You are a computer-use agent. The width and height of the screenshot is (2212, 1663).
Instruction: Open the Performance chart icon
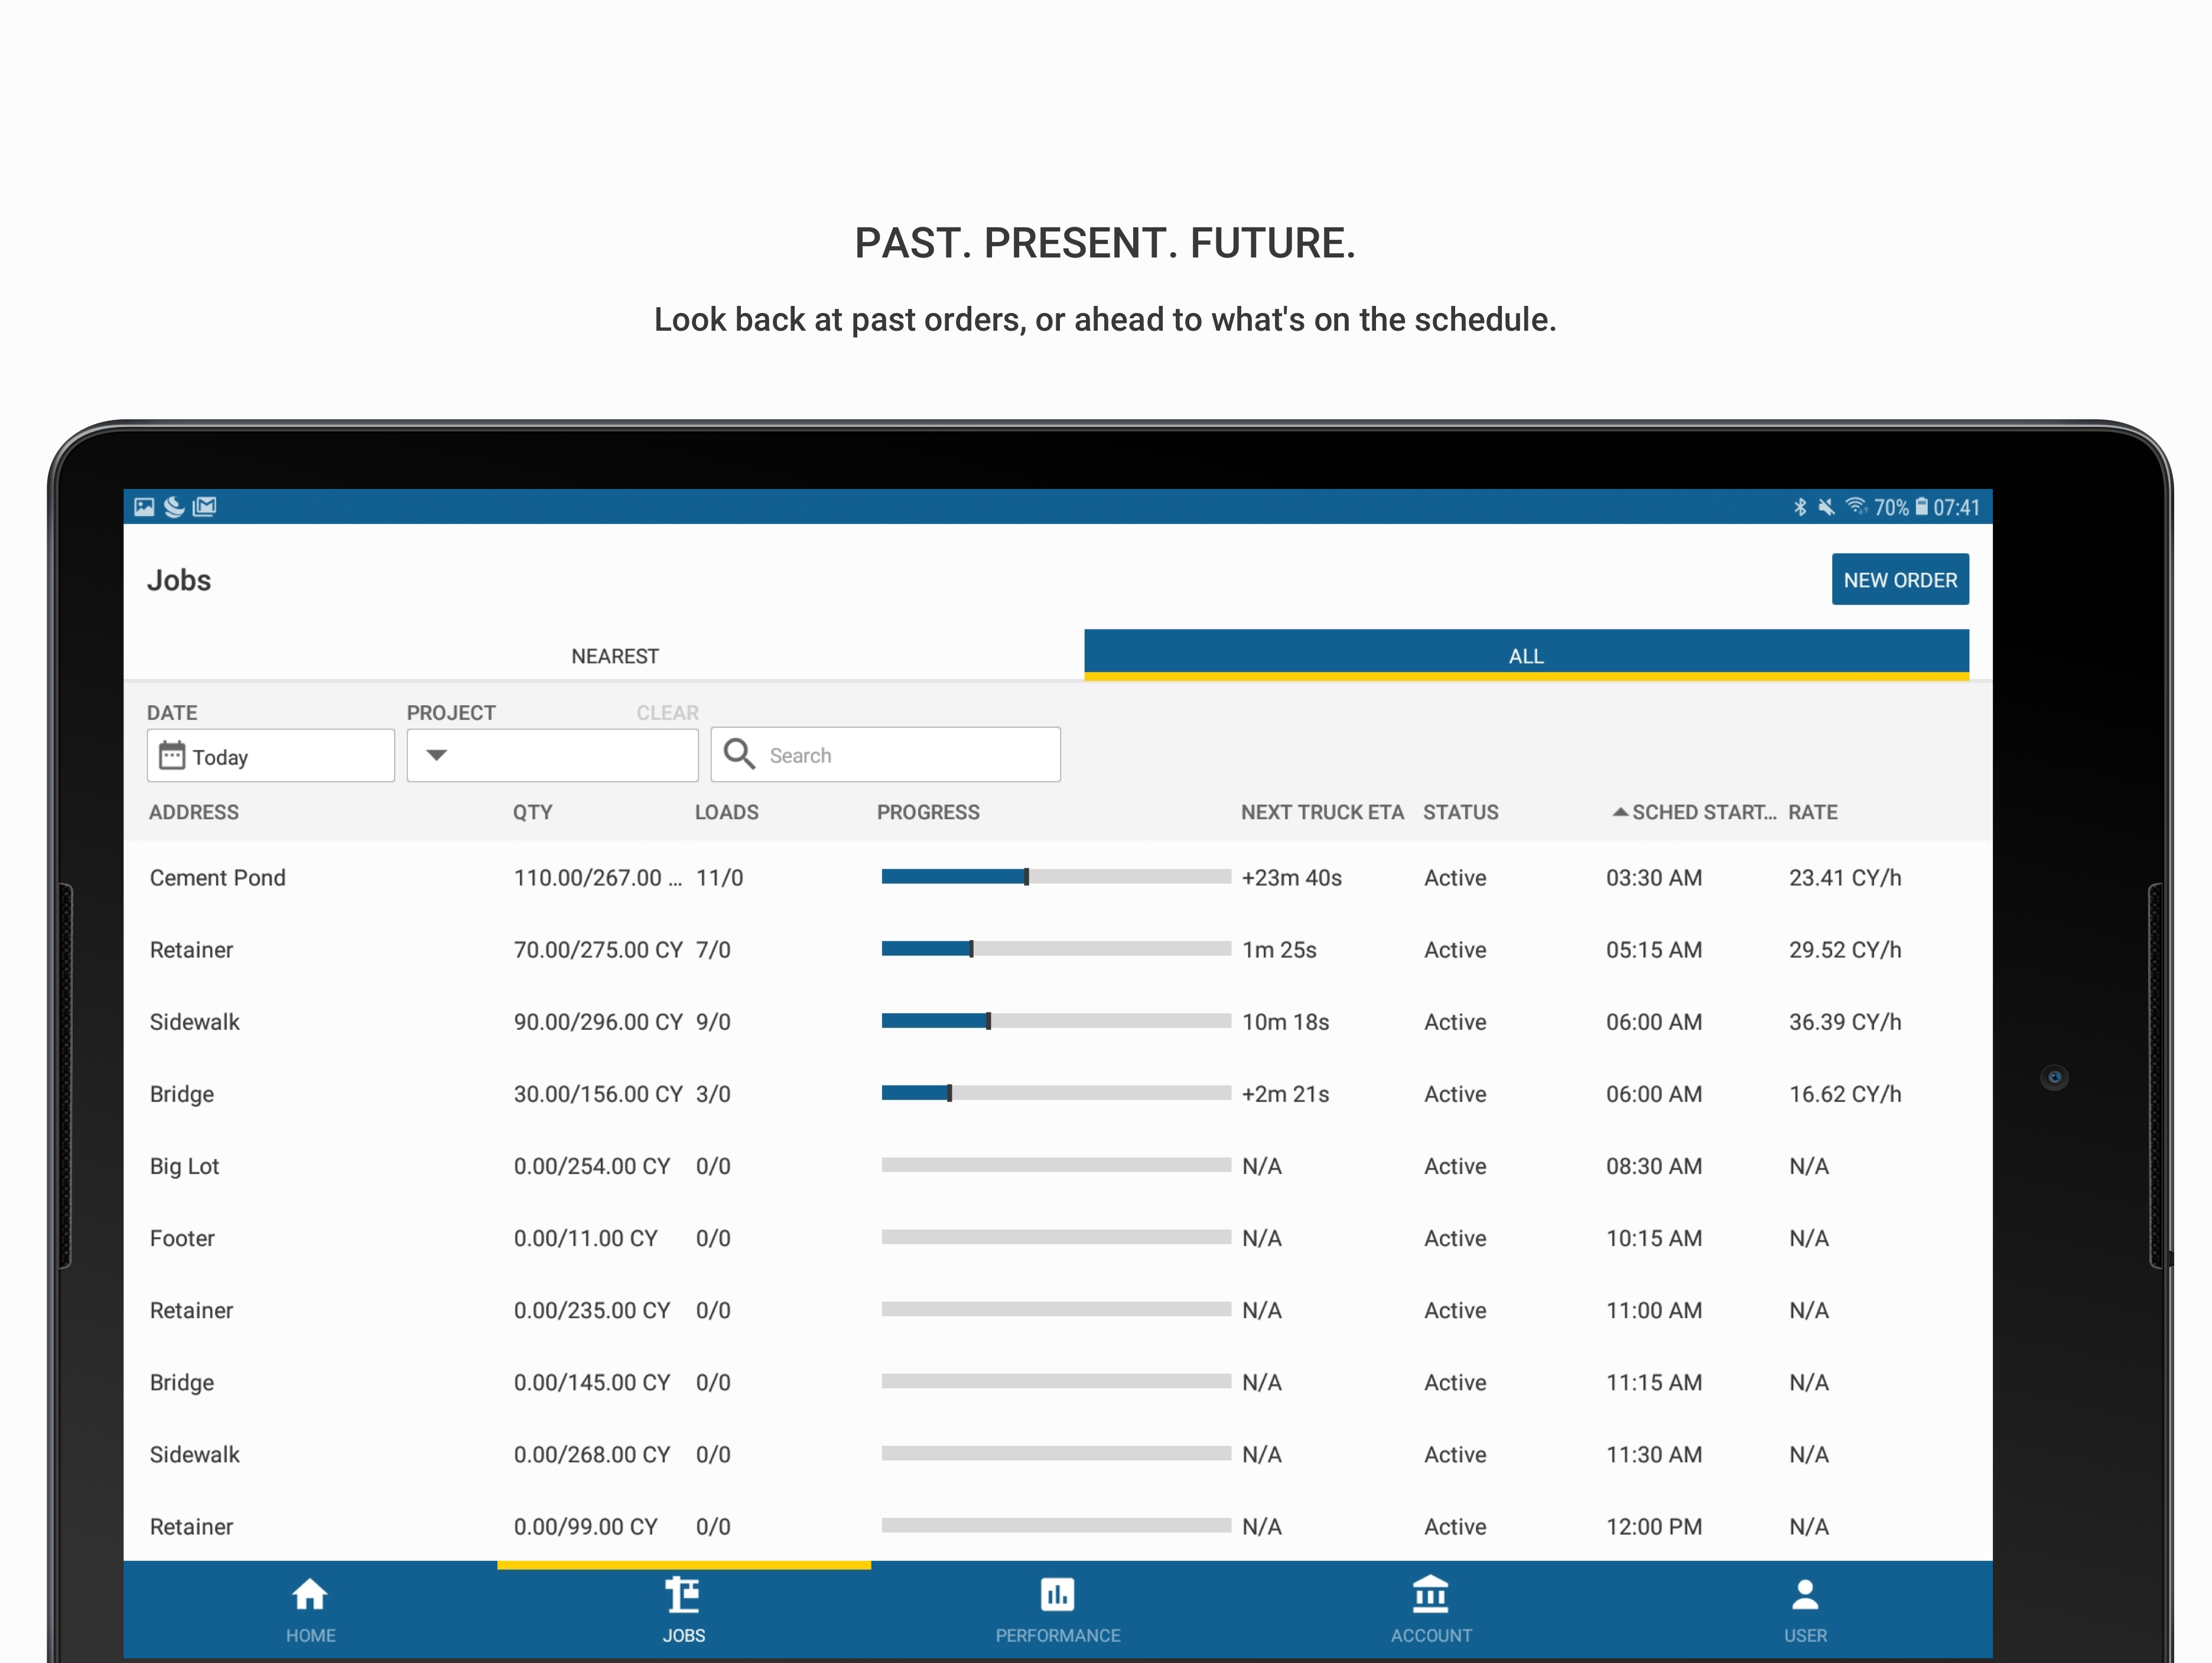click(1057, 1596)
